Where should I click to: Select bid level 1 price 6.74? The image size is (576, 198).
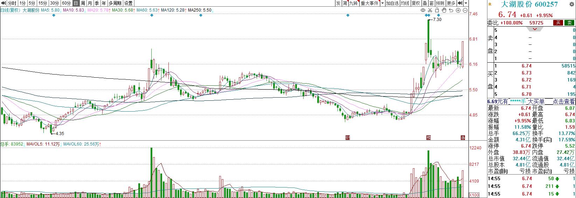point(527,66)
